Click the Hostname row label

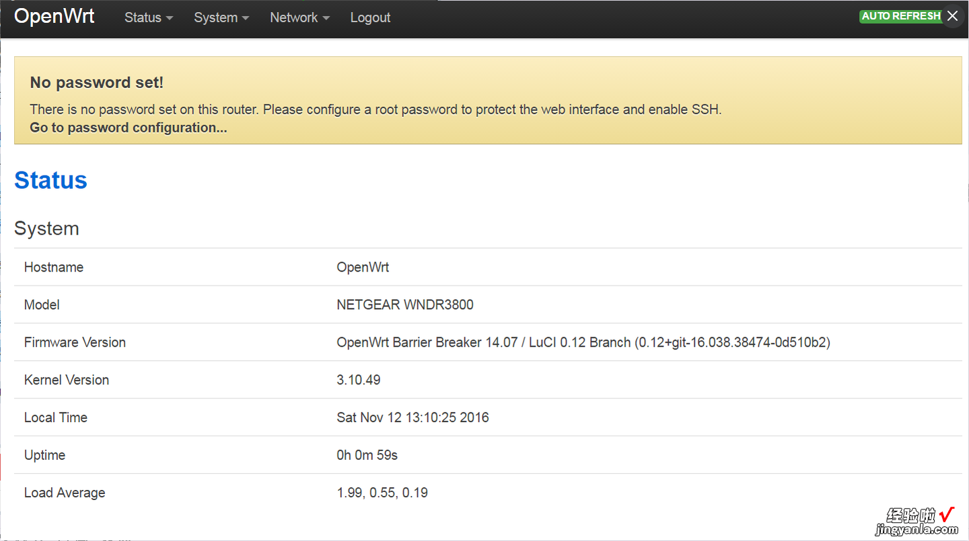[54, 267]
